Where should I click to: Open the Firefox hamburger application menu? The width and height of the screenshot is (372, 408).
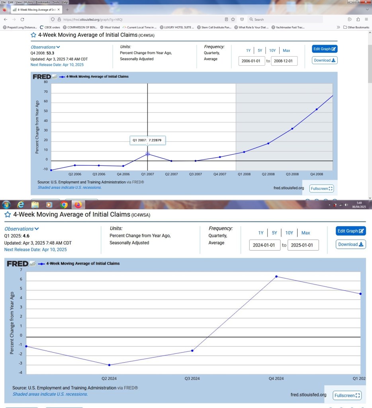tap(366, 19)
